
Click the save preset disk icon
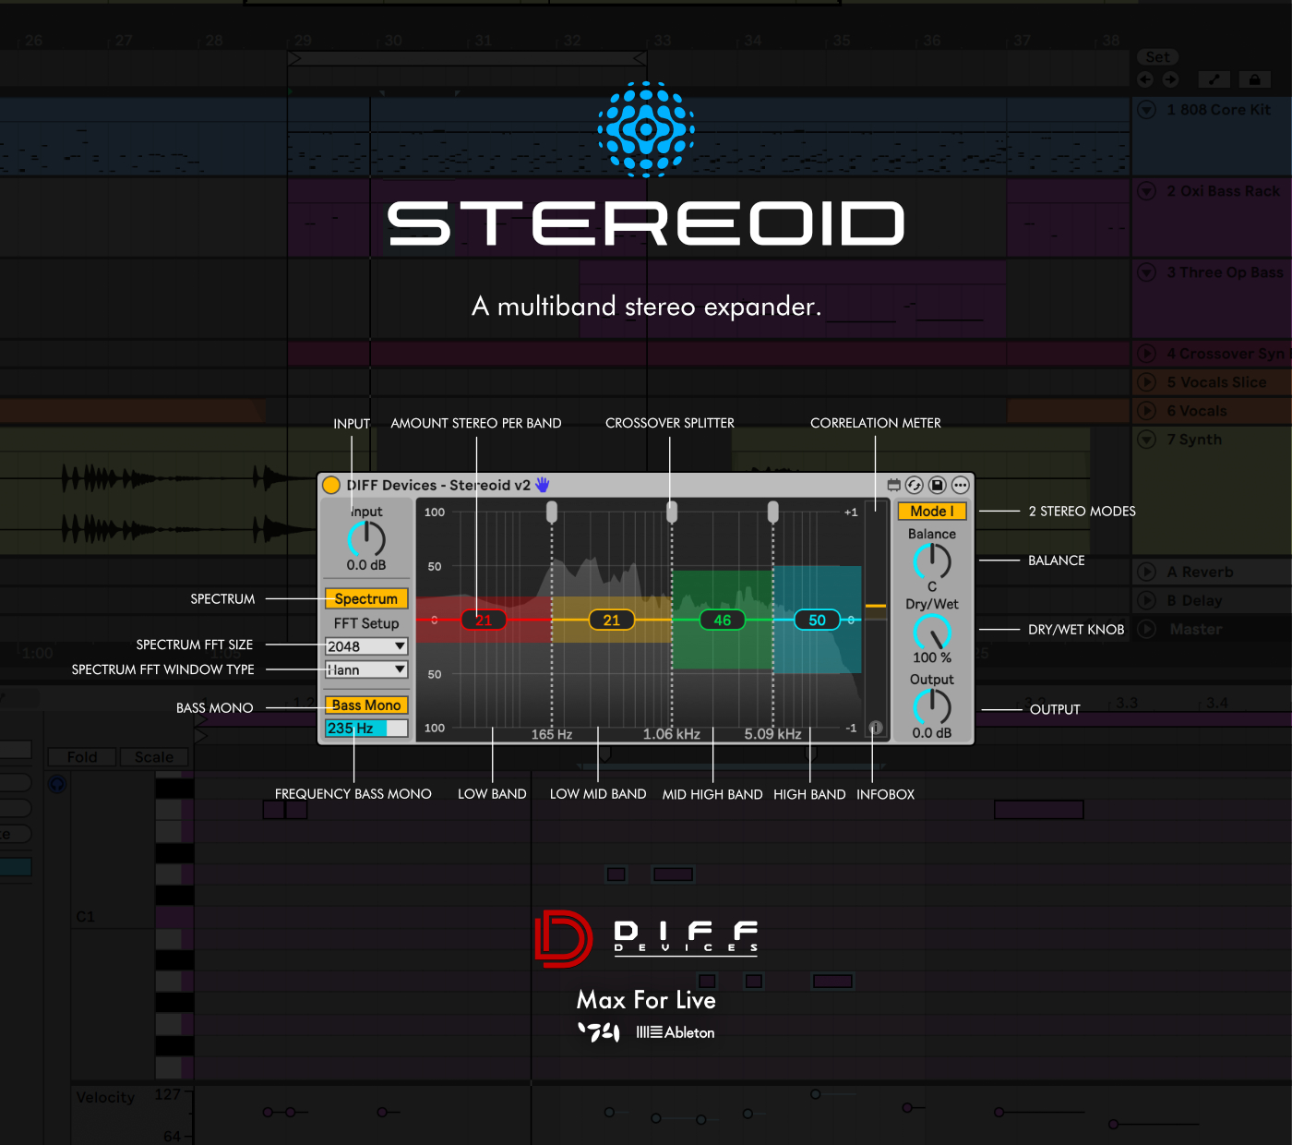click(x=938, y=485)
